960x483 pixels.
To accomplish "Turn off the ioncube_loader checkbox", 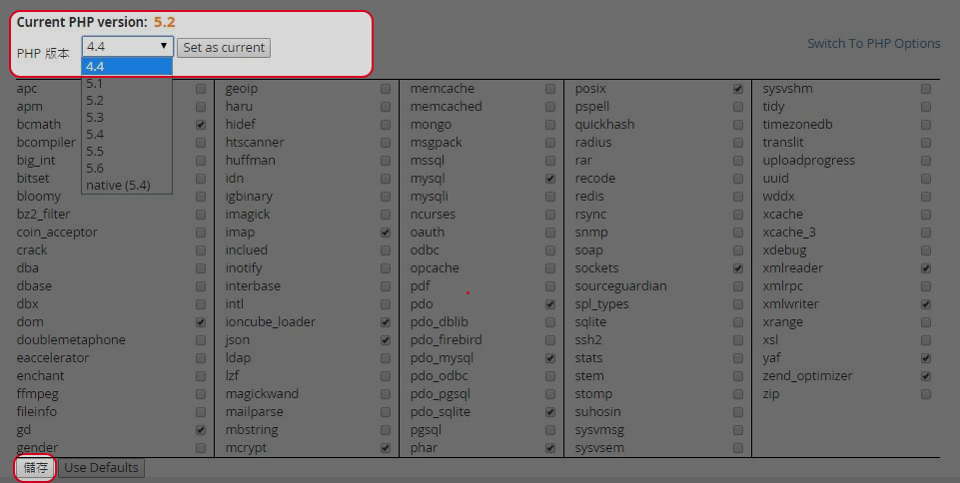I will (x=386, y=322).
